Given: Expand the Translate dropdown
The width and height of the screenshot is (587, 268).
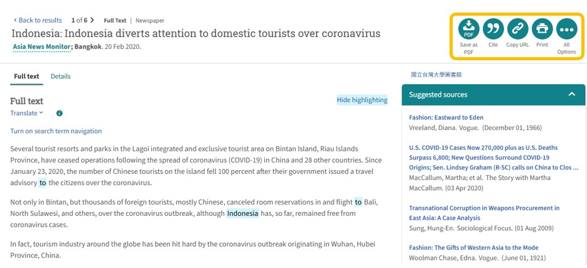Looking at the screenshot, I should 26,113.
